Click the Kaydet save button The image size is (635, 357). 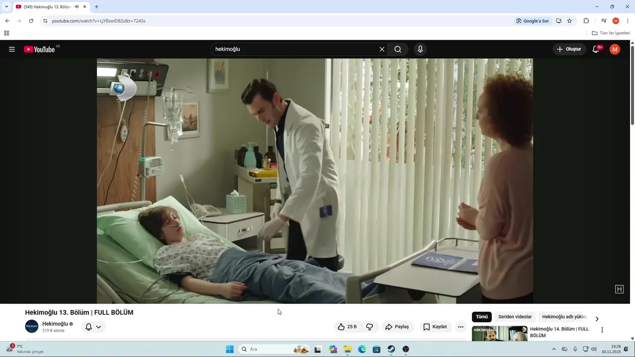point(435,327)
